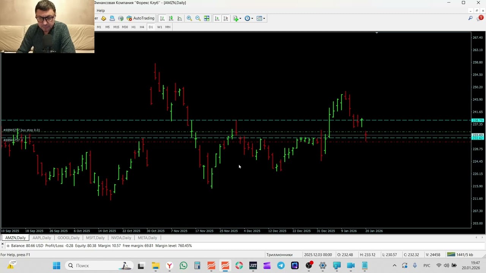Image resolution: width=486 pixels, height=273 pixels.
Task: Switch to the AMZN,Daily chart tab
Action: pos(16,238)
